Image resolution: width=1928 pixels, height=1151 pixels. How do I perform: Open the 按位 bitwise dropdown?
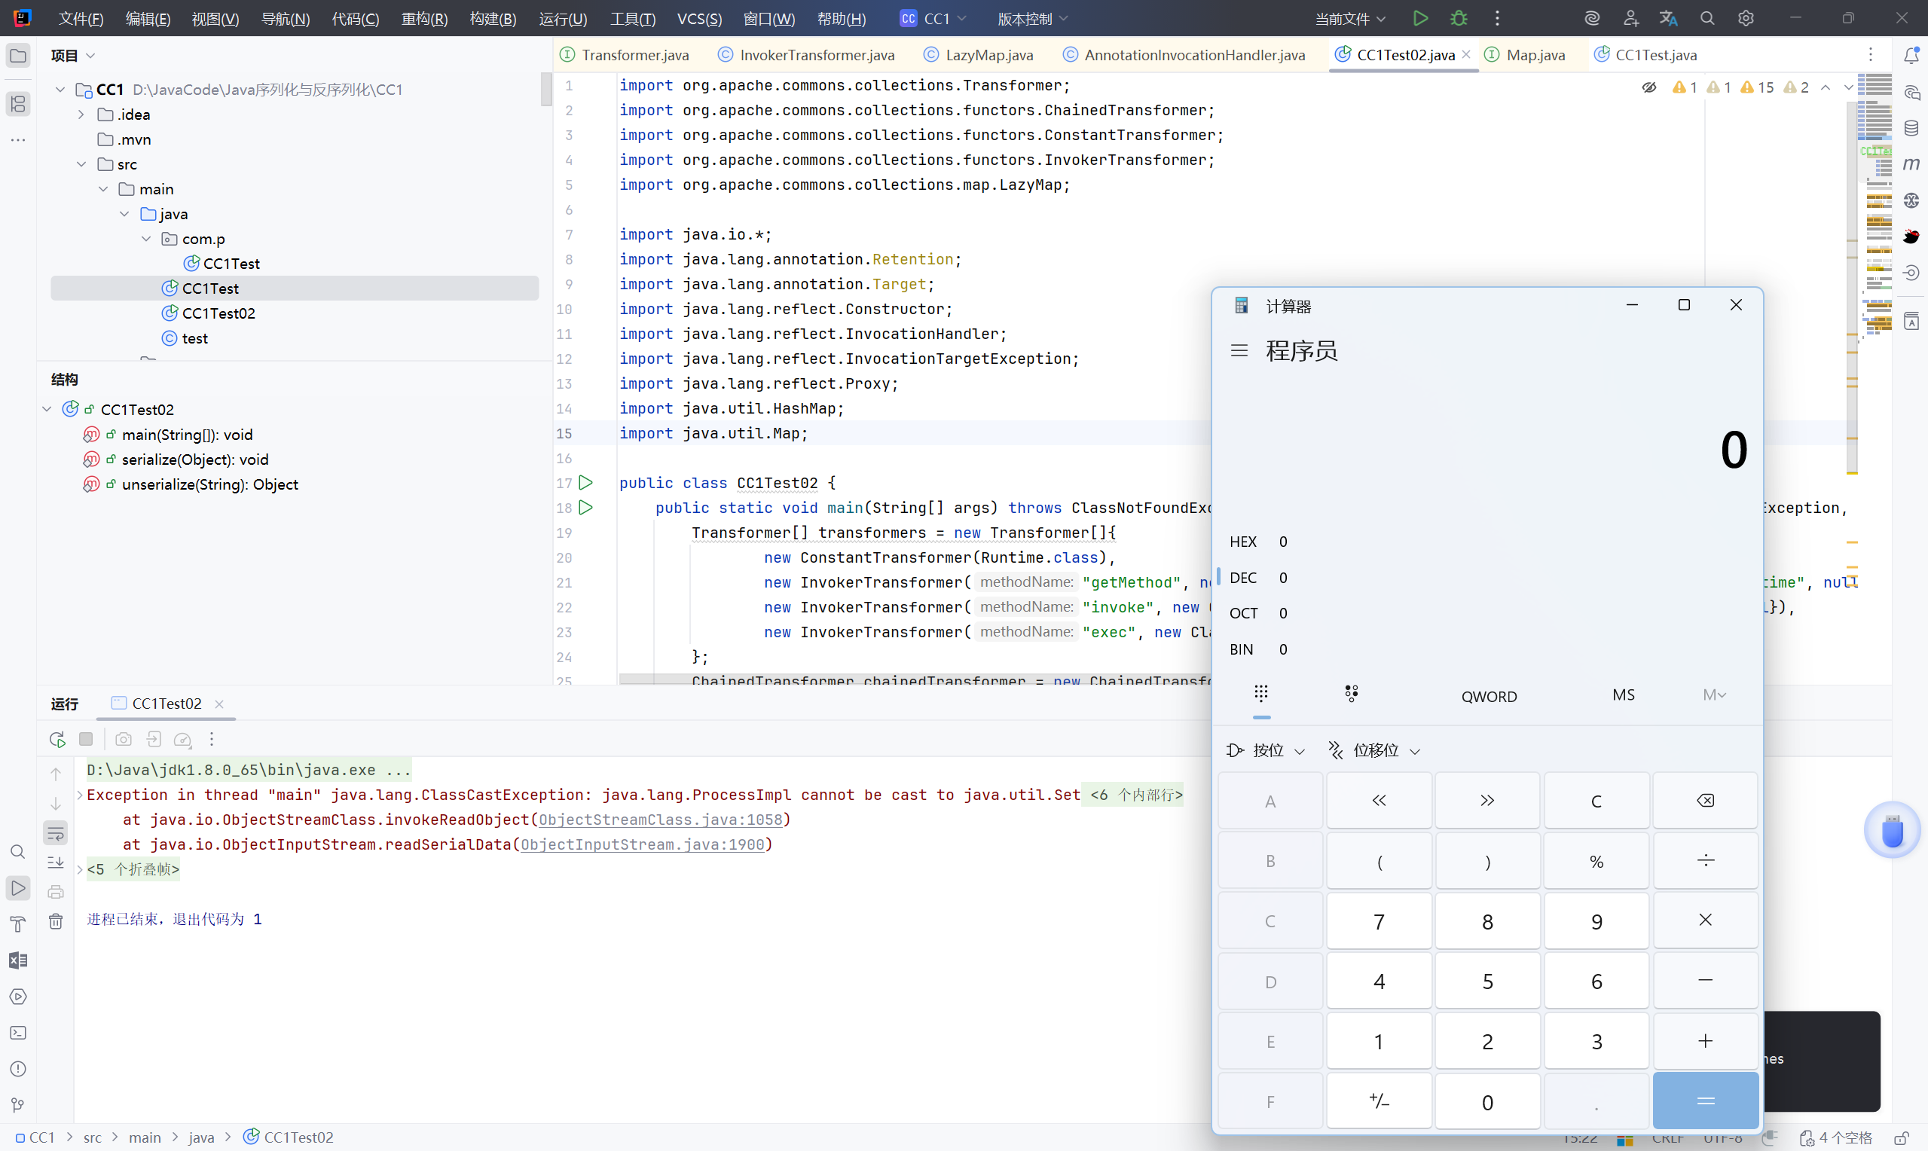click(x=1267, y=750)
